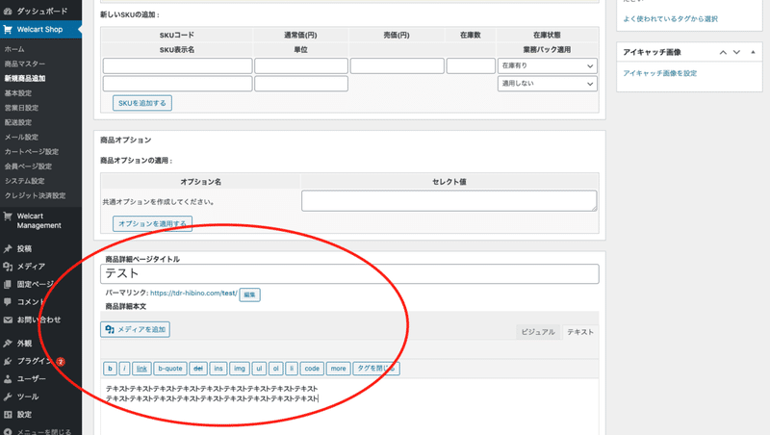Click the Welcart Management cart icon
Viewport: 770px width, 435px height.
[x=8, y=216]
